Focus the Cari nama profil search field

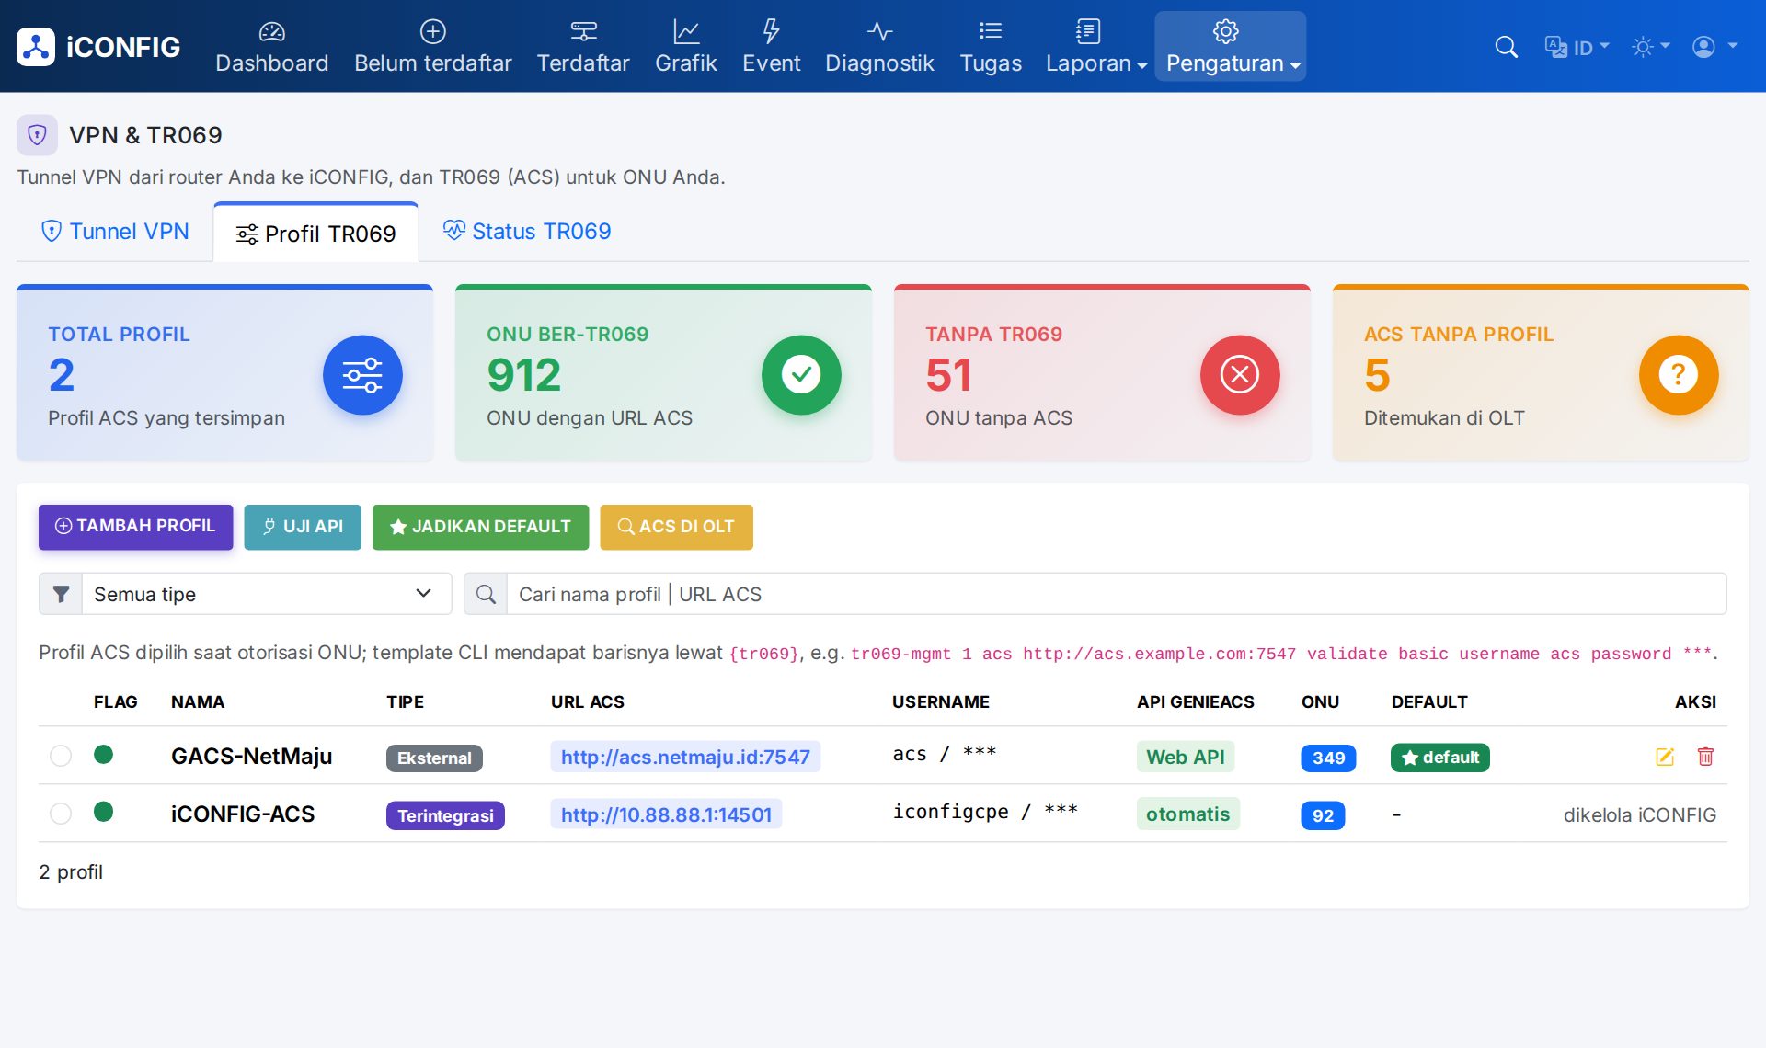[1117, 594]
